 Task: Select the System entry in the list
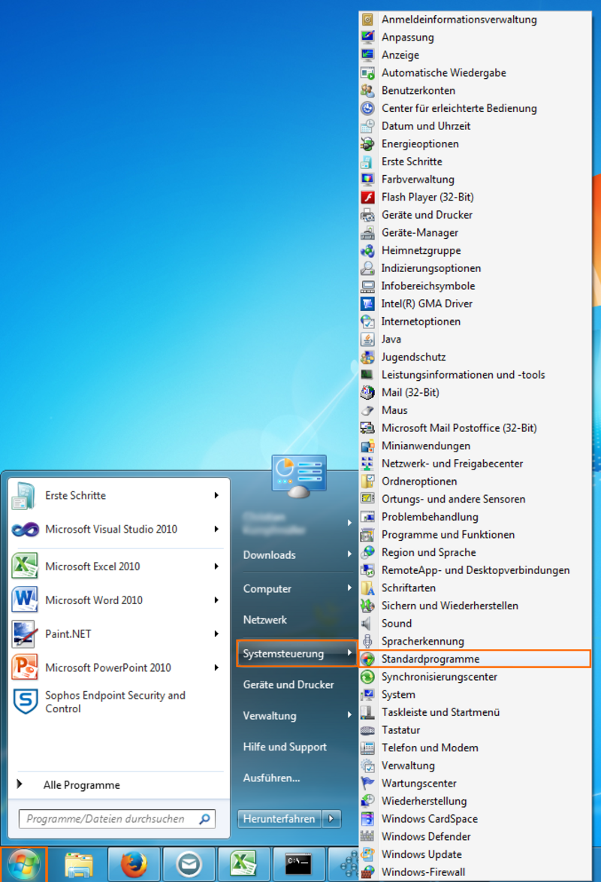click(475, 694)
